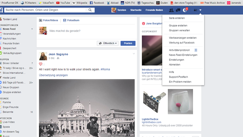Click the Fotoalbum icon

(65, 20)
